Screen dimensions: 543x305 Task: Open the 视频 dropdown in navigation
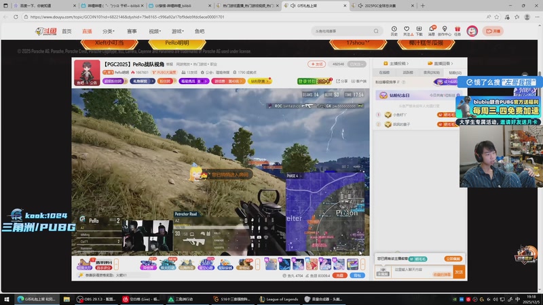(155, 31)
